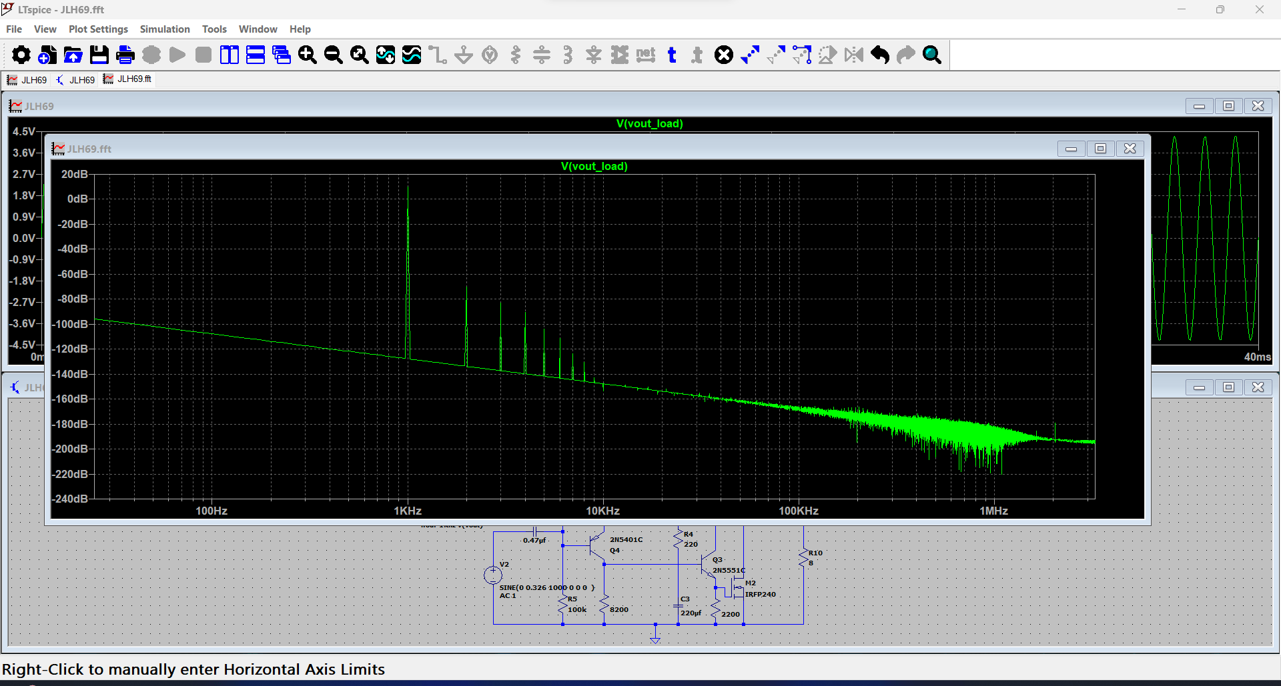Click the print icon
This screenshot has width=1281, height=686.
click(125, 55)
